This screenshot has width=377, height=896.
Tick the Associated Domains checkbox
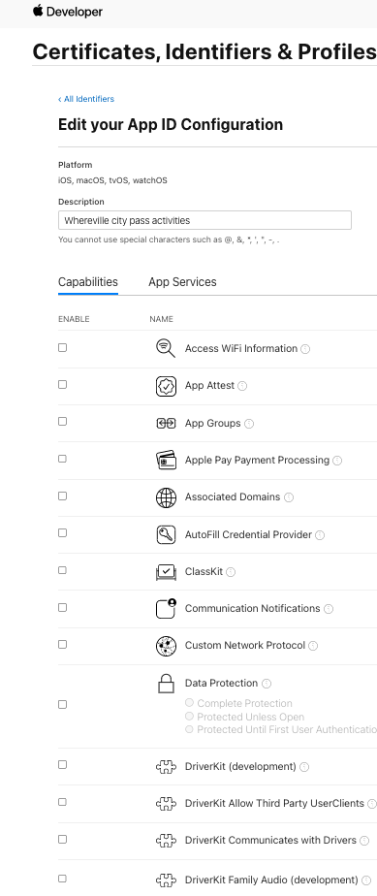click(x=62, y=496)
